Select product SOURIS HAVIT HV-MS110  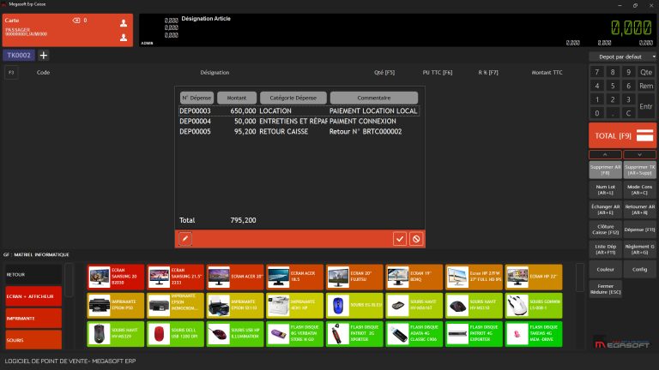(x=474, y=306)
